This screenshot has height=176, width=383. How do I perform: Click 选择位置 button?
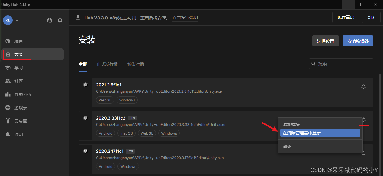point(326,41)
